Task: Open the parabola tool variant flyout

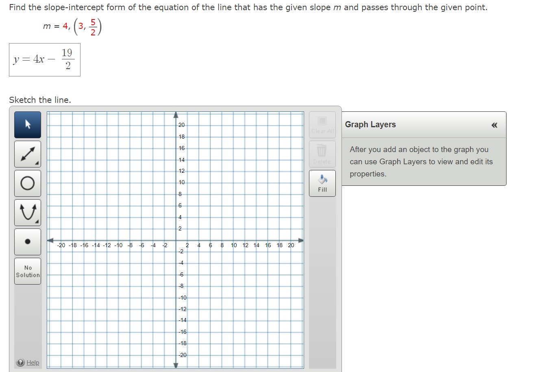Action: [37, 222]
